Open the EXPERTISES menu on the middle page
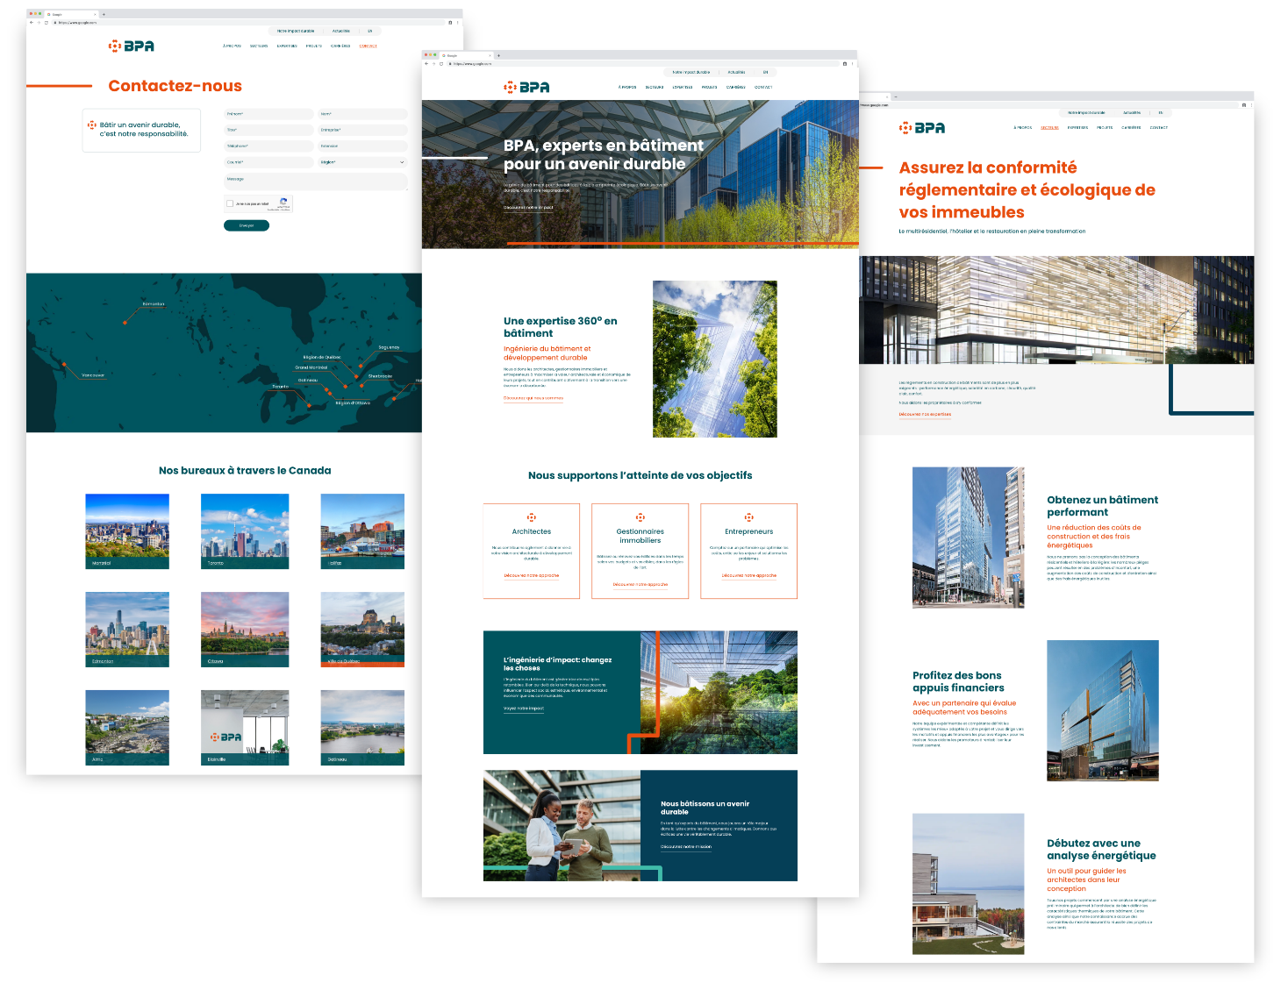 683,87
